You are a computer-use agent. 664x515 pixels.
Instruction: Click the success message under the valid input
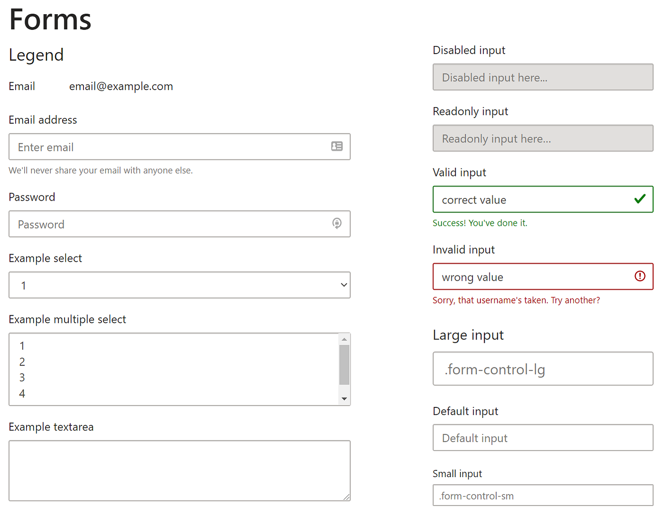point(480,223)
